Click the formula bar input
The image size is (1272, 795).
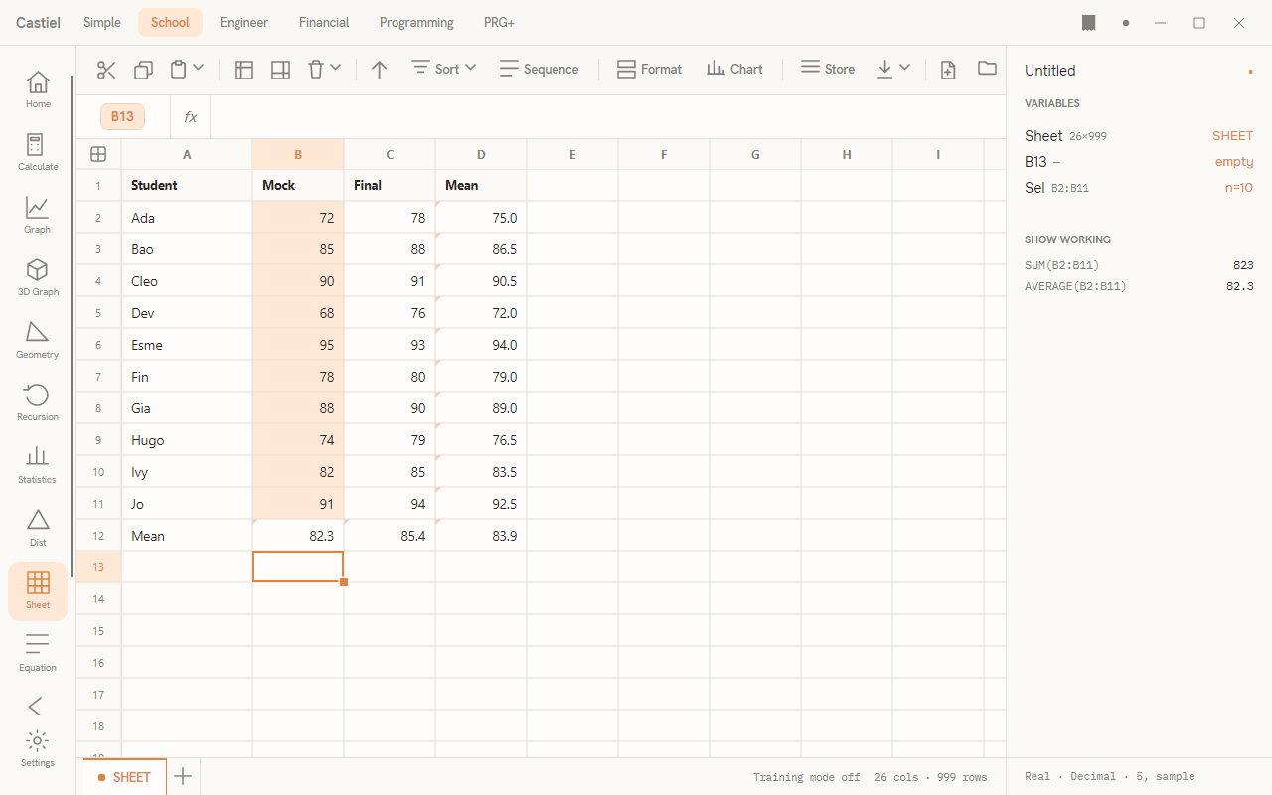tap(608, 117)
